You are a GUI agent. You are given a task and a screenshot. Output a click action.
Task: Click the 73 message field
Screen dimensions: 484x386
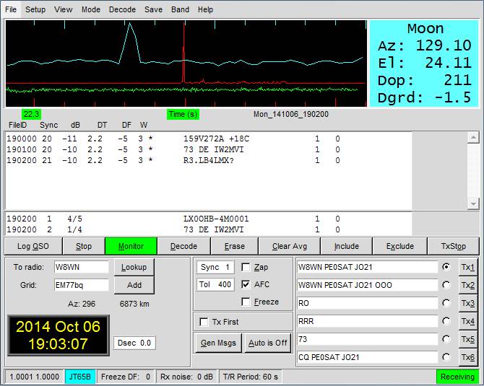coord(367,339)
